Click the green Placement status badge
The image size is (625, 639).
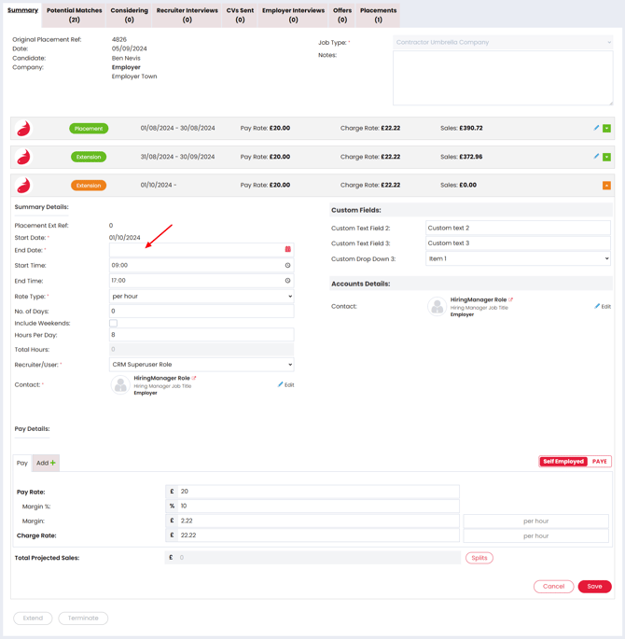click(x=89, y=129)
